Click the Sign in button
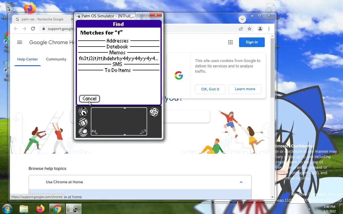343x214 pixels. (252, 42)
